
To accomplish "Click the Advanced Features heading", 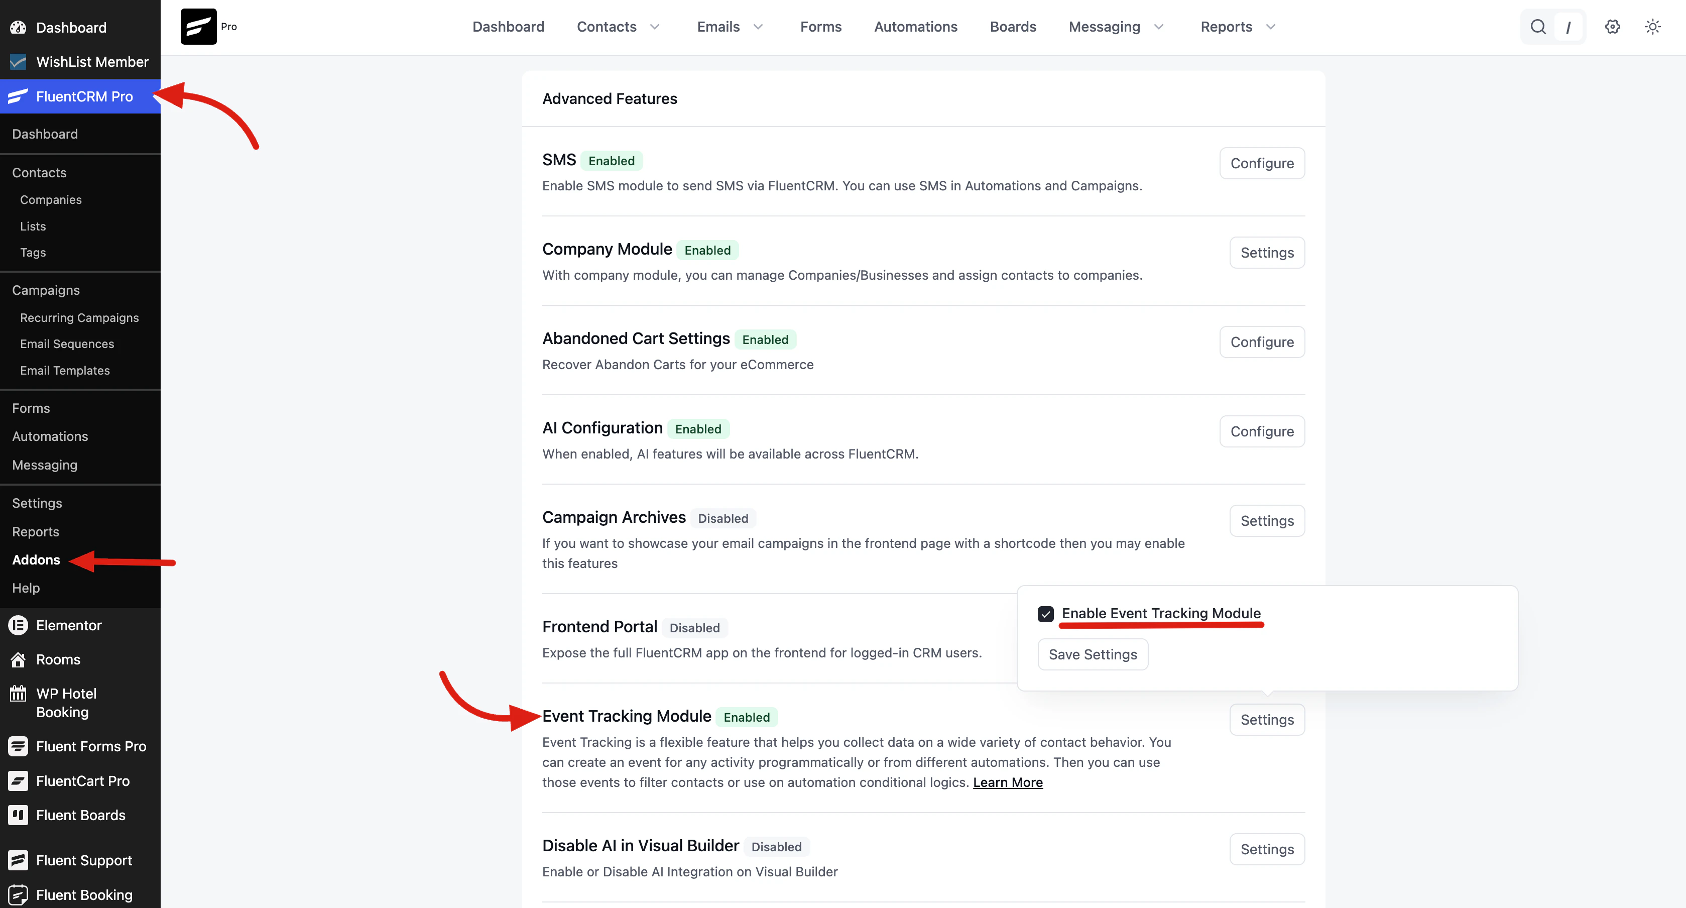I will (610, 98).
